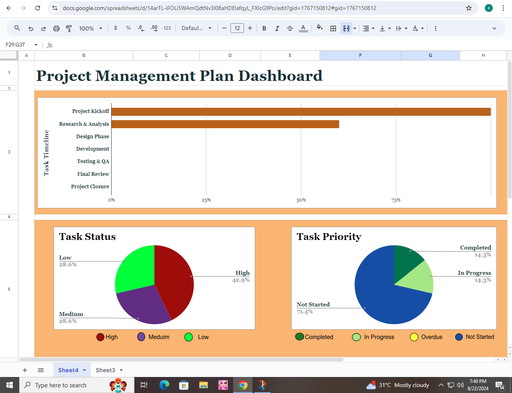Redo the last undone action
This screenshot has width=512, height=393.
tap(44, 28)
